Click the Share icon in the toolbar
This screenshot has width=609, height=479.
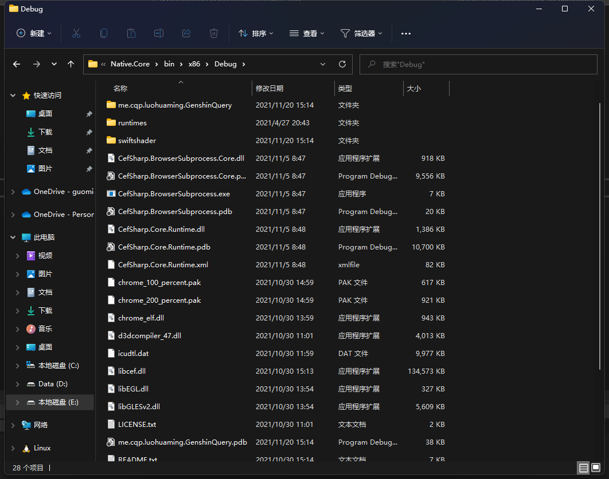[x=186, y=33]
